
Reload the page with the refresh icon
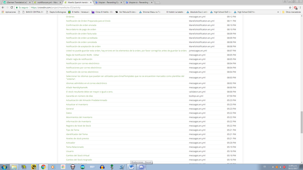pyautogui.click(x=11, y=8)
